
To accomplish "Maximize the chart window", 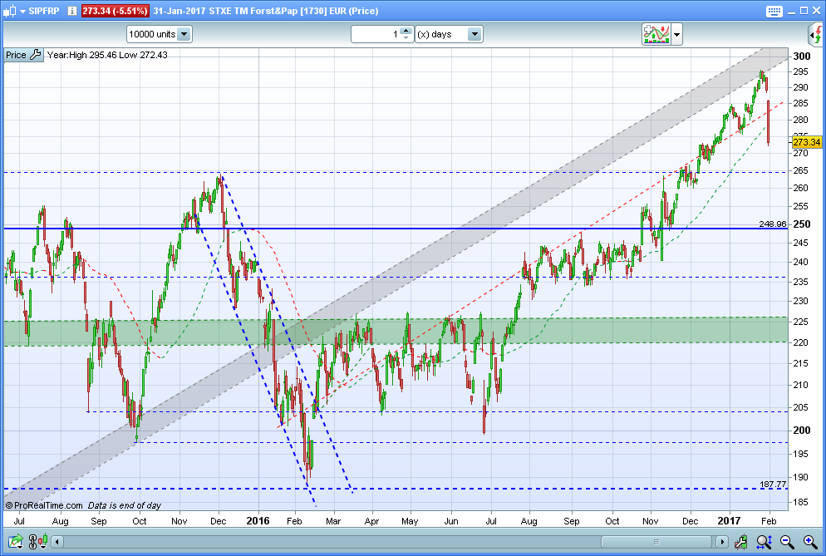I will tap(804, 11).
